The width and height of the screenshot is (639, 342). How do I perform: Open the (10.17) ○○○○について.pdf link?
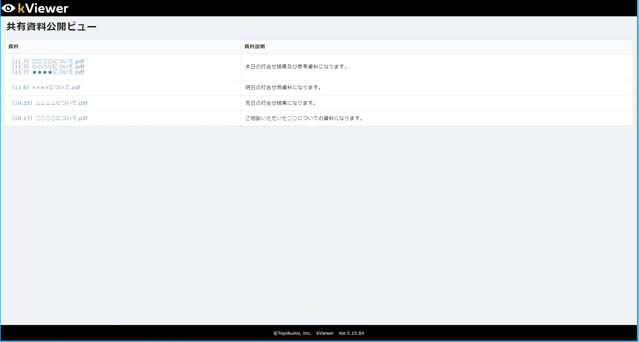pyautogui.click(x=50, y=118)
